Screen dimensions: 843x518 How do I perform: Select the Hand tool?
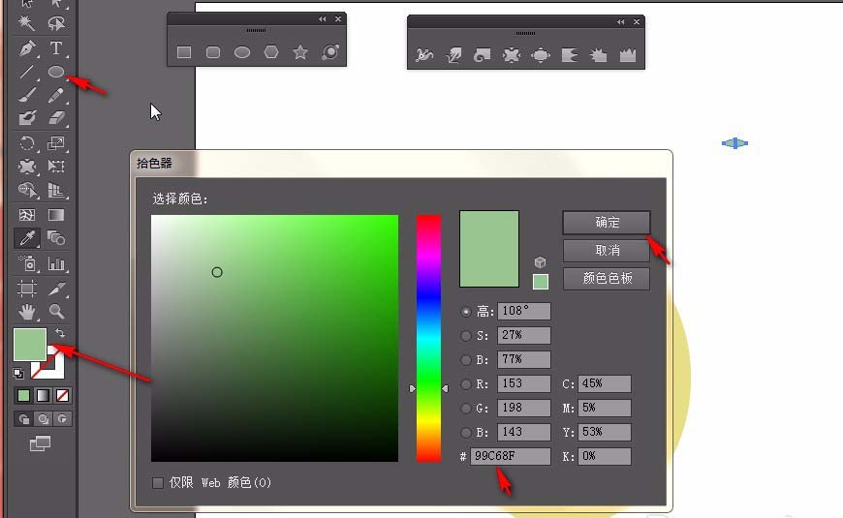coord(27,311)
